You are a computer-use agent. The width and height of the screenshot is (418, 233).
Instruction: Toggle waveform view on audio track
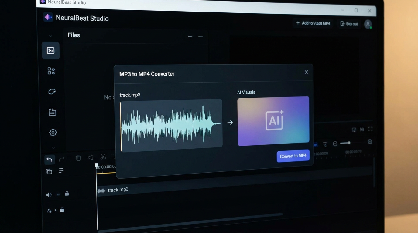click(x=58, y=194)
